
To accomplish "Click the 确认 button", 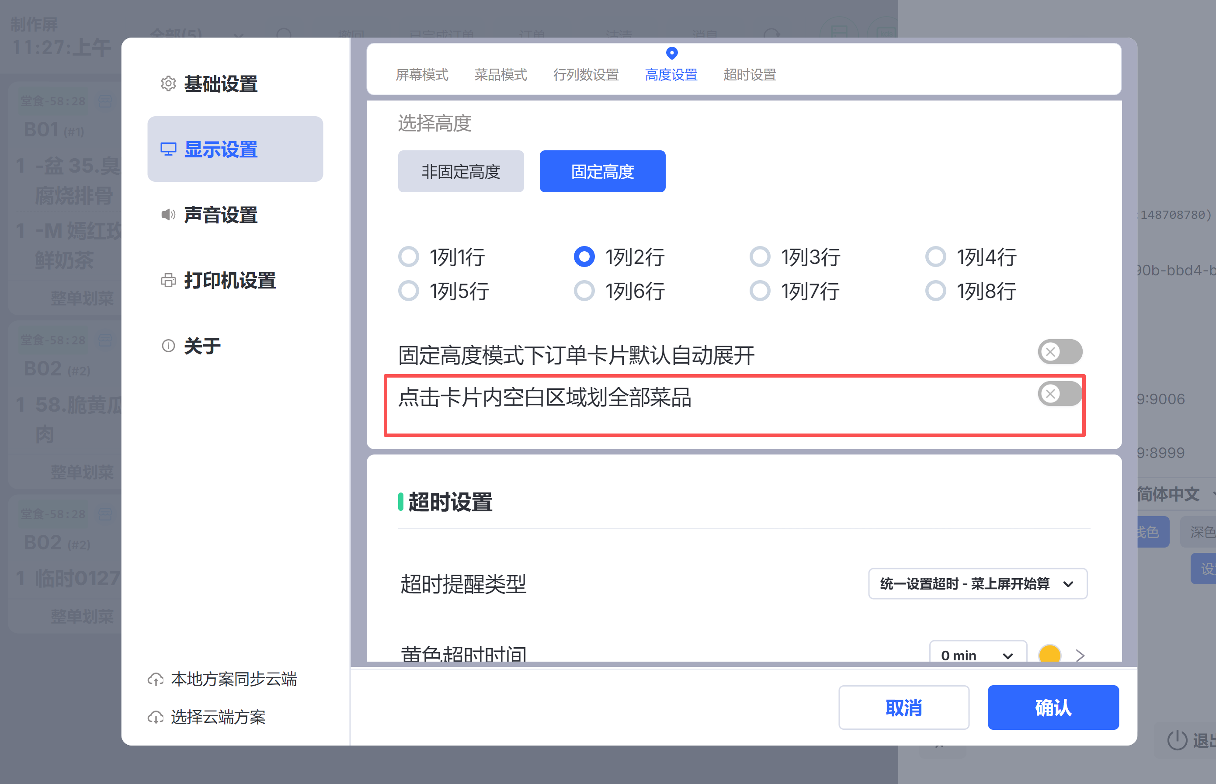I will point(1053,707).
